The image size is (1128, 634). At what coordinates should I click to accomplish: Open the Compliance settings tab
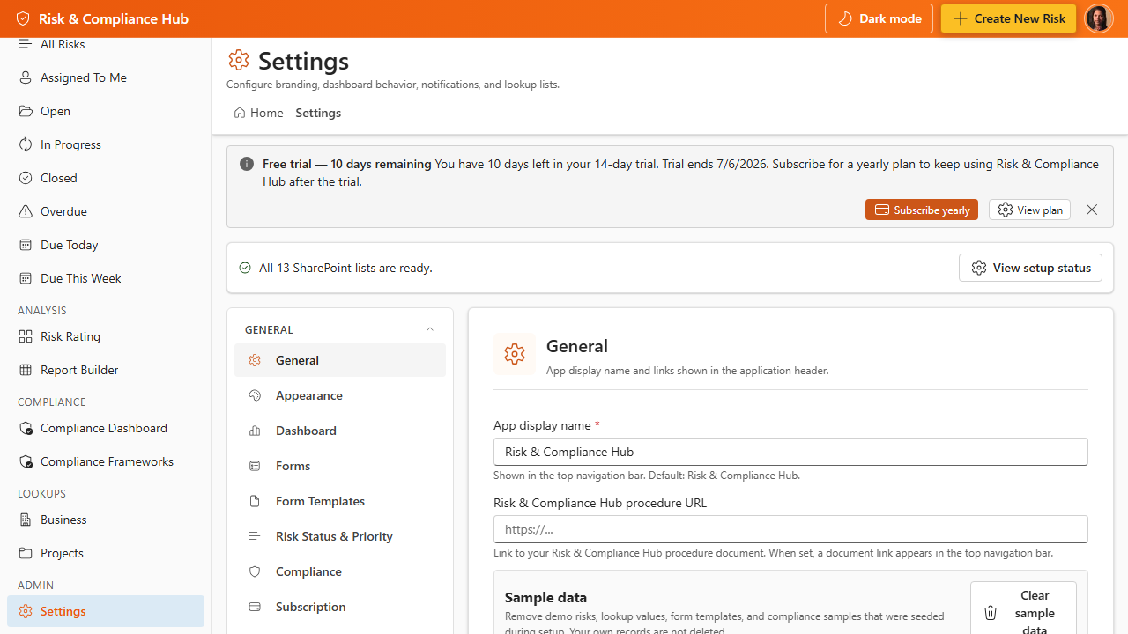click(x=340, y=571)
